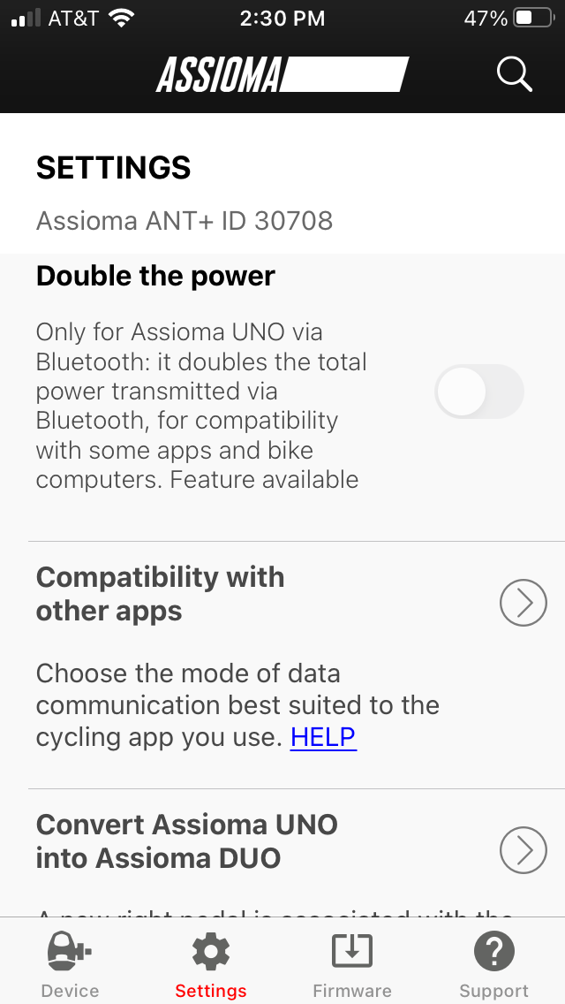Tap the Settings gear icon

tap(210, 951)
